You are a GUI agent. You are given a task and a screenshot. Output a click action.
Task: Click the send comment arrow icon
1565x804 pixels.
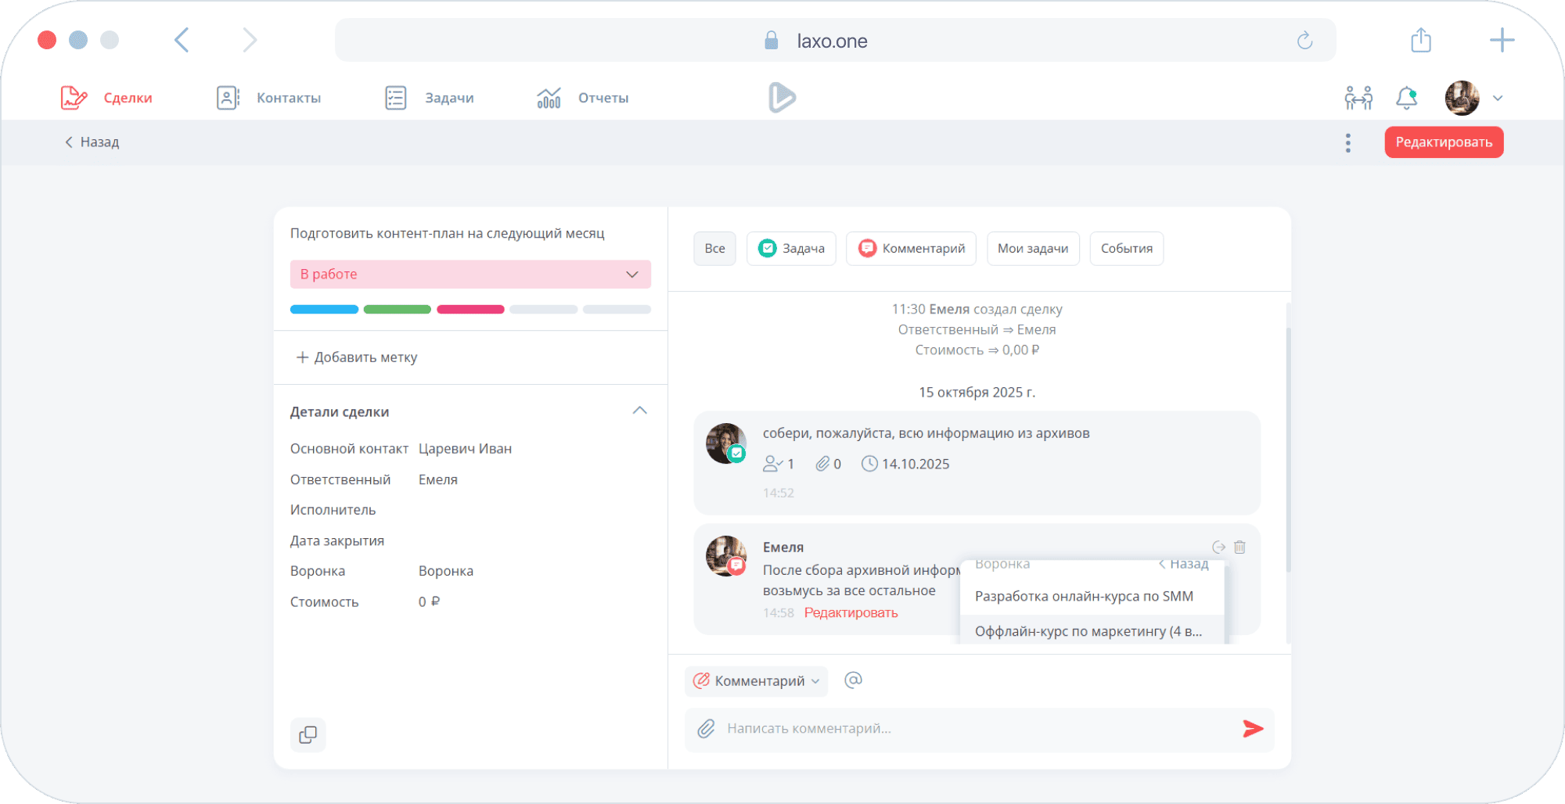[1253, 729]
